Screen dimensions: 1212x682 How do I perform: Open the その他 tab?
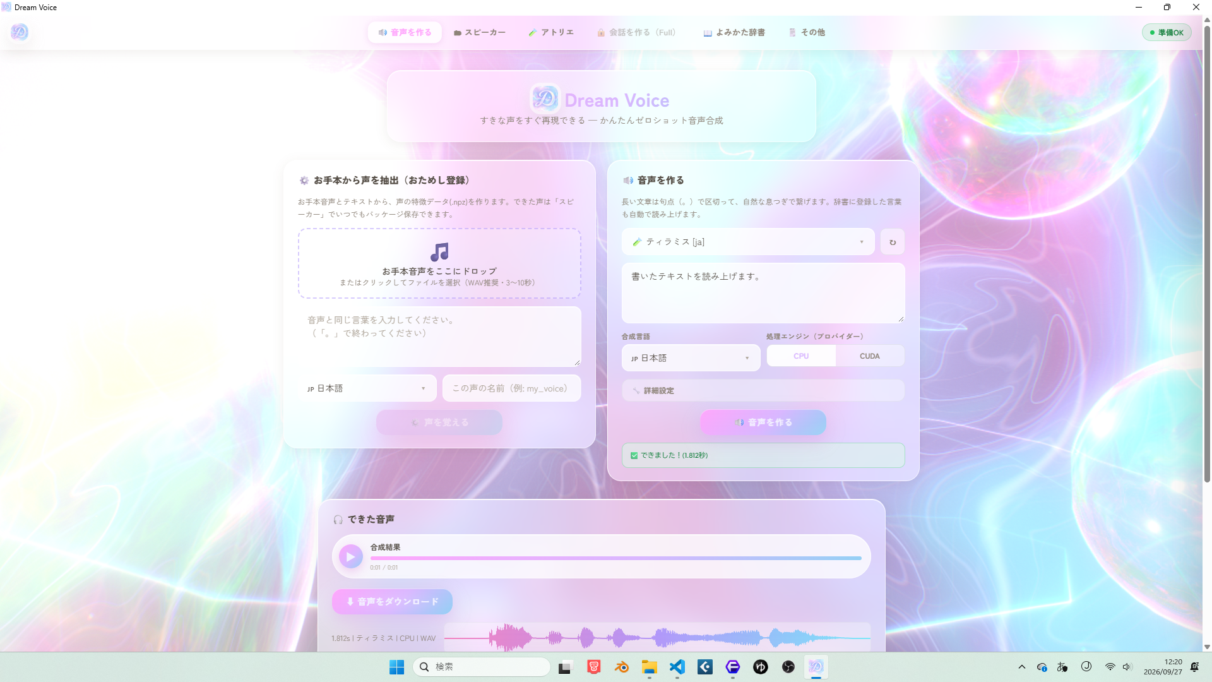click(x=807, y=32)
